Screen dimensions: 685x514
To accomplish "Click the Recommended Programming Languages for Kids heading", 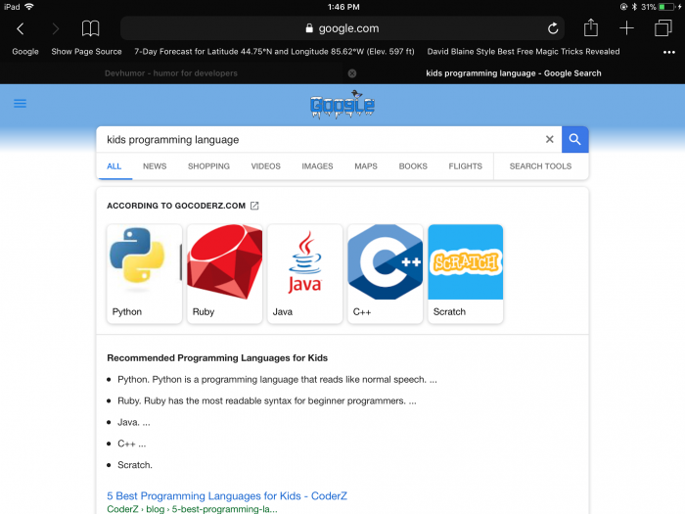I will tap(217, 358).
